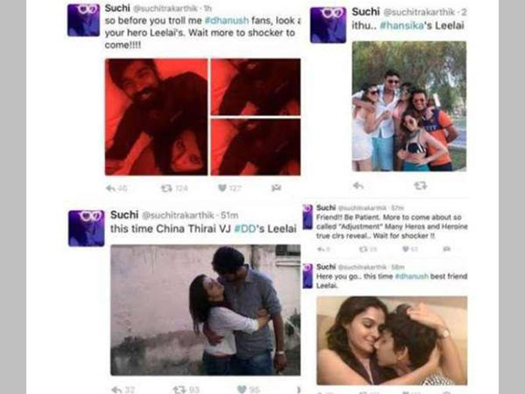Like the 'Friend!! Be Patient' tweet
Viewport: 525px width, 394px height.
tap(405, 249)
